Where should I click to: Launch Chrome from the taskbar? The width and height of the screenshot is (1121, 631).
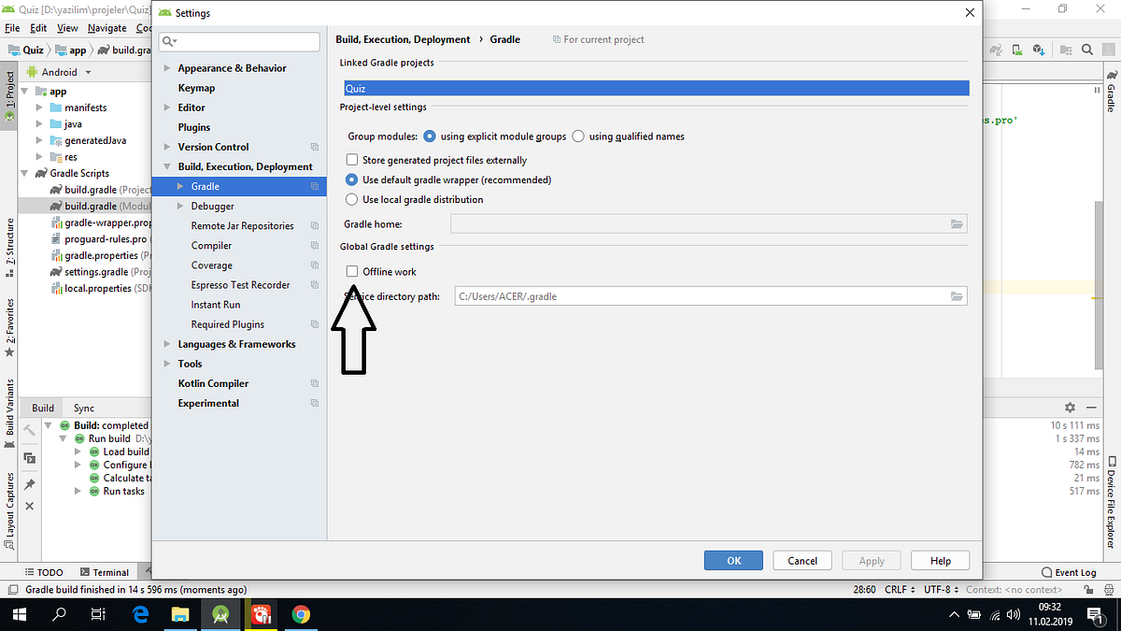[299, 614]
